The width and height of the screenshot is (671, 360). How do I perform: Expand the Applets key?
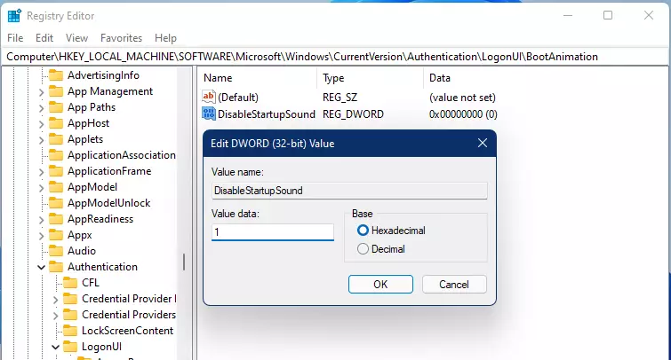point(41,139)
